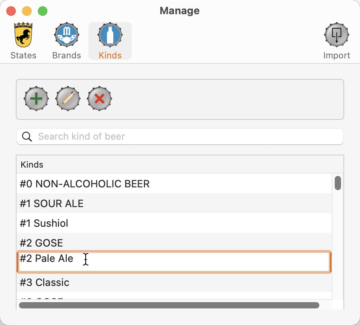Image resolution: width=360 pixels, height=325 pixels.
Task: Focus the Search kind of beer field
Action: (x=180, y=137)
